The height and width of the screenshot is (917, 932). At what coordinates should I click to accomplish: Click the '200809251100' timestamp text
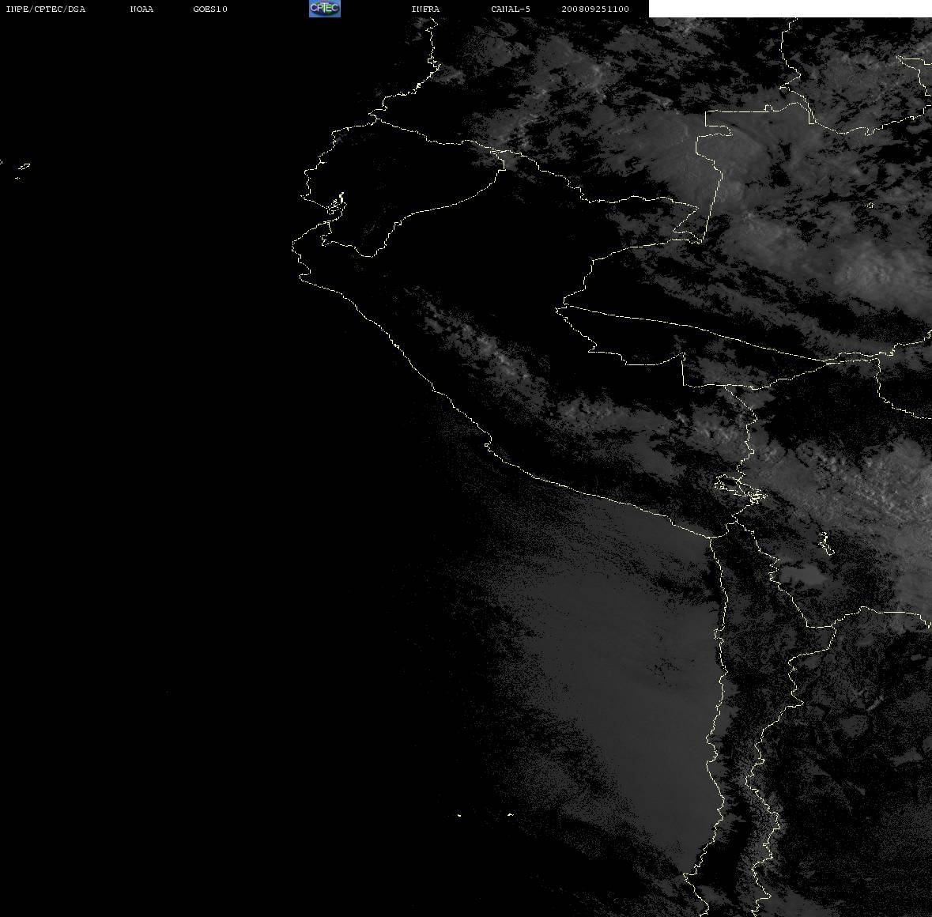pyautogui.click(x=595, y=9)
